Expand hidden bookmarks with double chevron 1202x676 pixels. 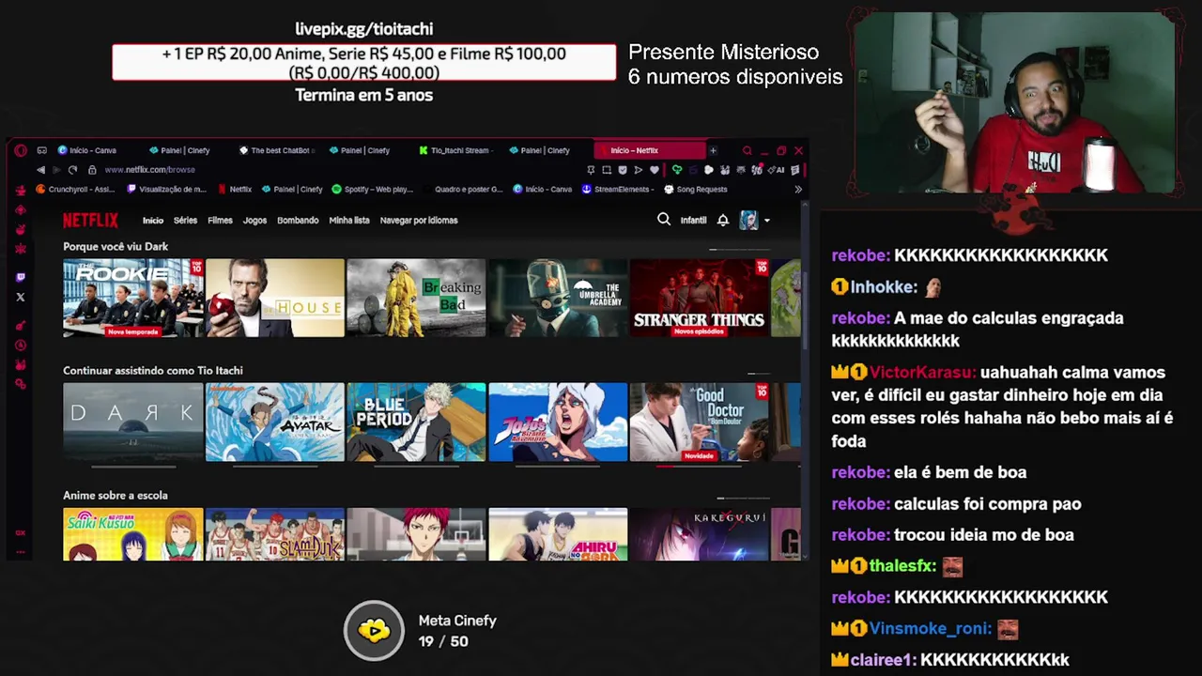tap(798, 189)
